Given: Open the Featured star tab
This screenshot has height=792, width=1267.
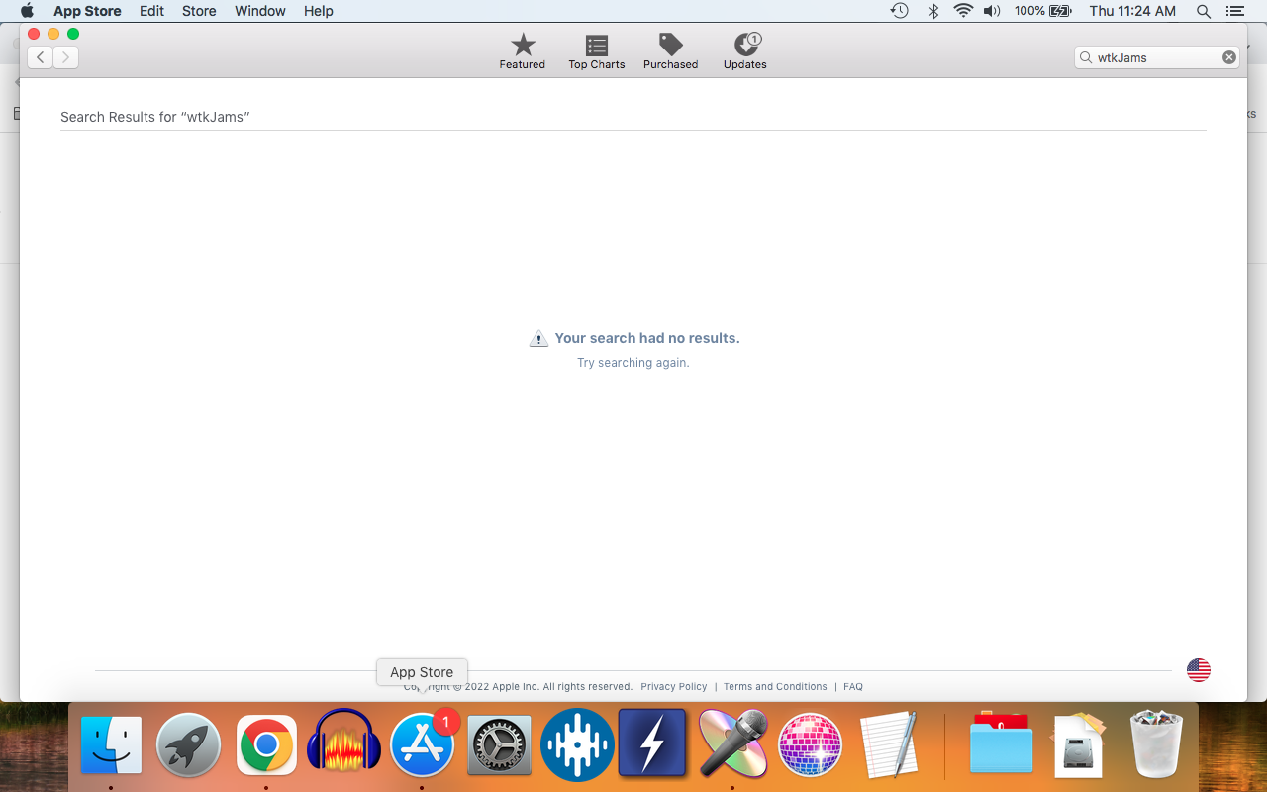Looking at the screenshot, I should tap(522, 50).
